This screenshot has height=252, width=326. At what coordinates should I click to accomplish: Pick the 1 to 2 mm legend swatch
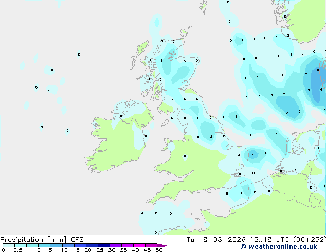point(32,245)
